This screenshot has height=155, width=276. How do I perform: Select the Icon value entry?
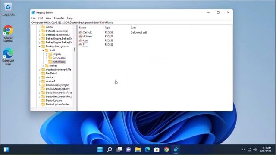[x=85, y=40]
